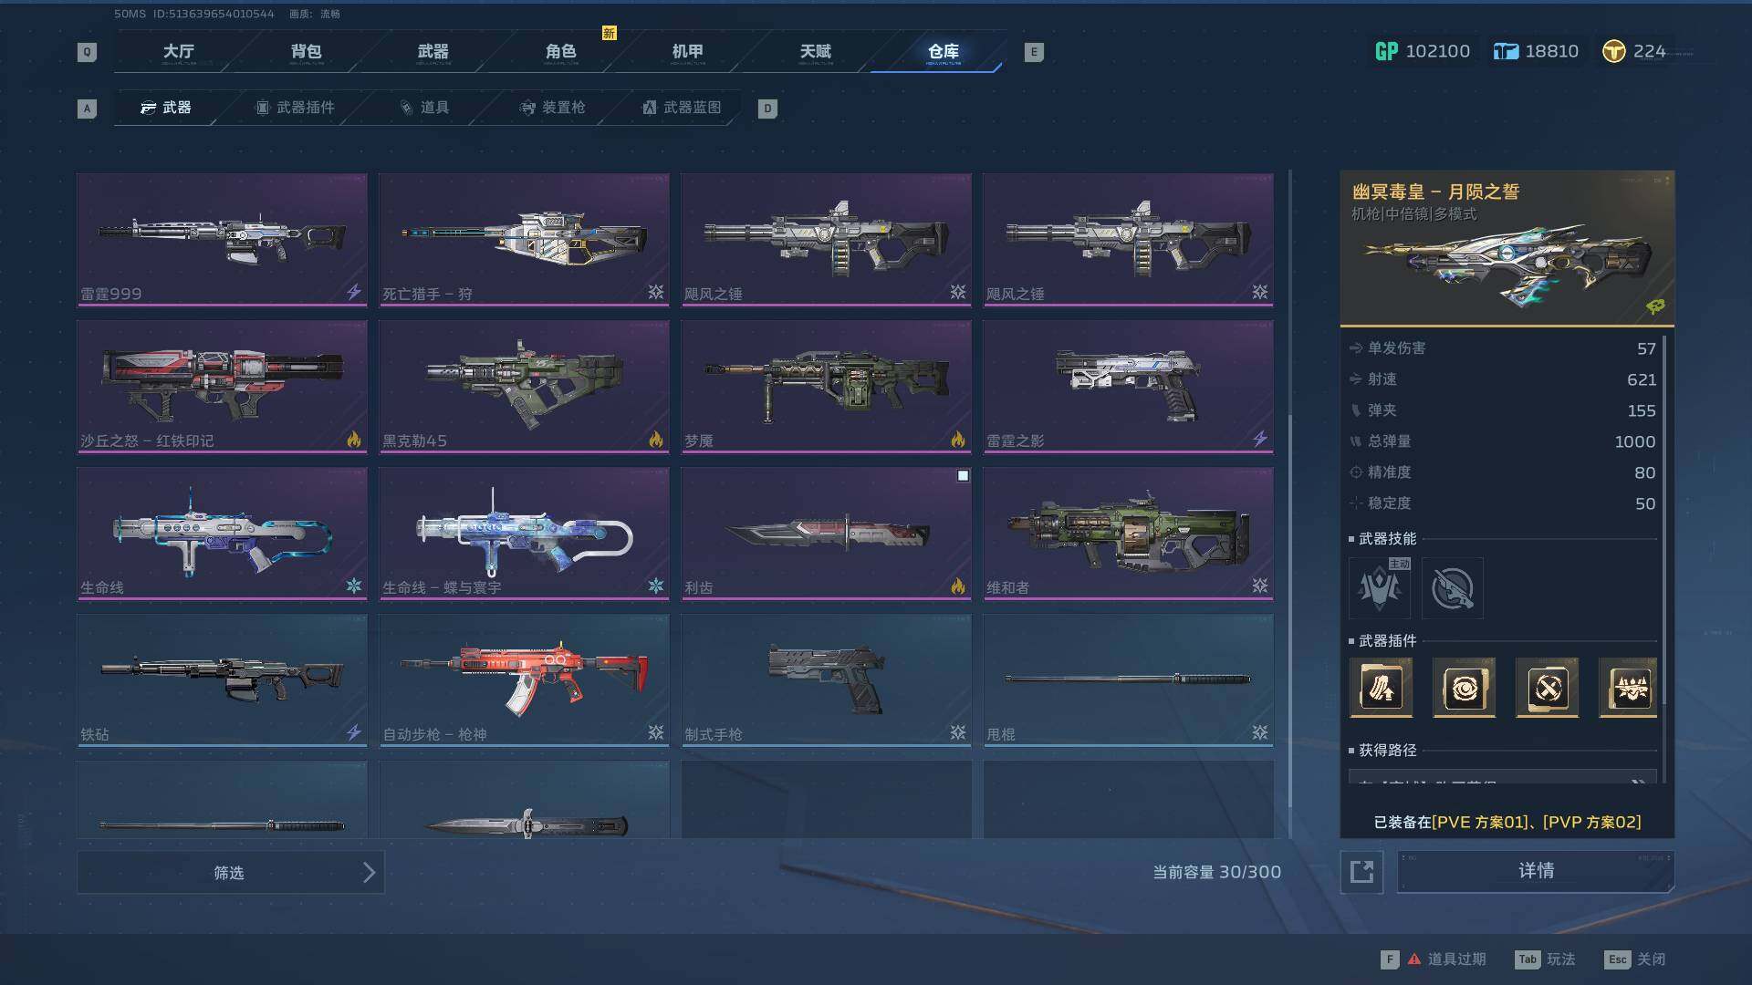Select the 生命线 – 蝶与寰宇 weapon card
Image resolution: width=1752 pixels, height=985 pixels.
pyautogui.click(x=524, y=533)
